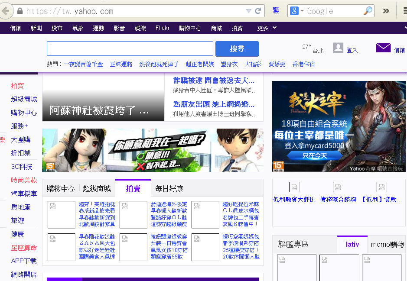Show more toolbar items via double chevron
Viewport: 407px width, 281px height.
(386, 11)
